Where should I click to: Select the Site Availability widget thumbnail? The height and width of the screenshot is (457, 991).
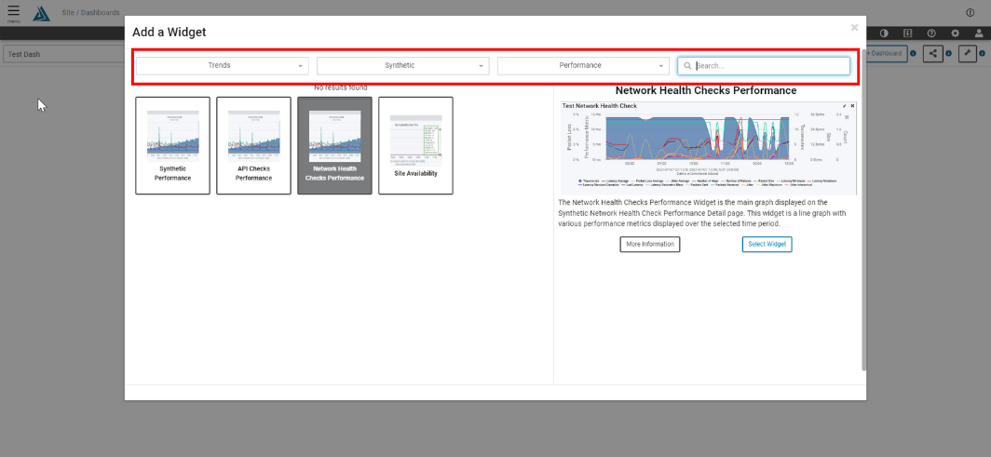[x=415, y=145]
